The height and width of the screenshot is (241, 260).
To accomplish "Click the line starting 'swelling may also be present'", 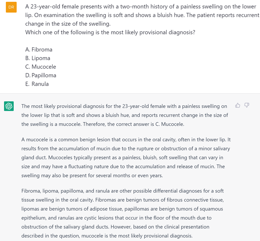I will [x=92, y=176].
